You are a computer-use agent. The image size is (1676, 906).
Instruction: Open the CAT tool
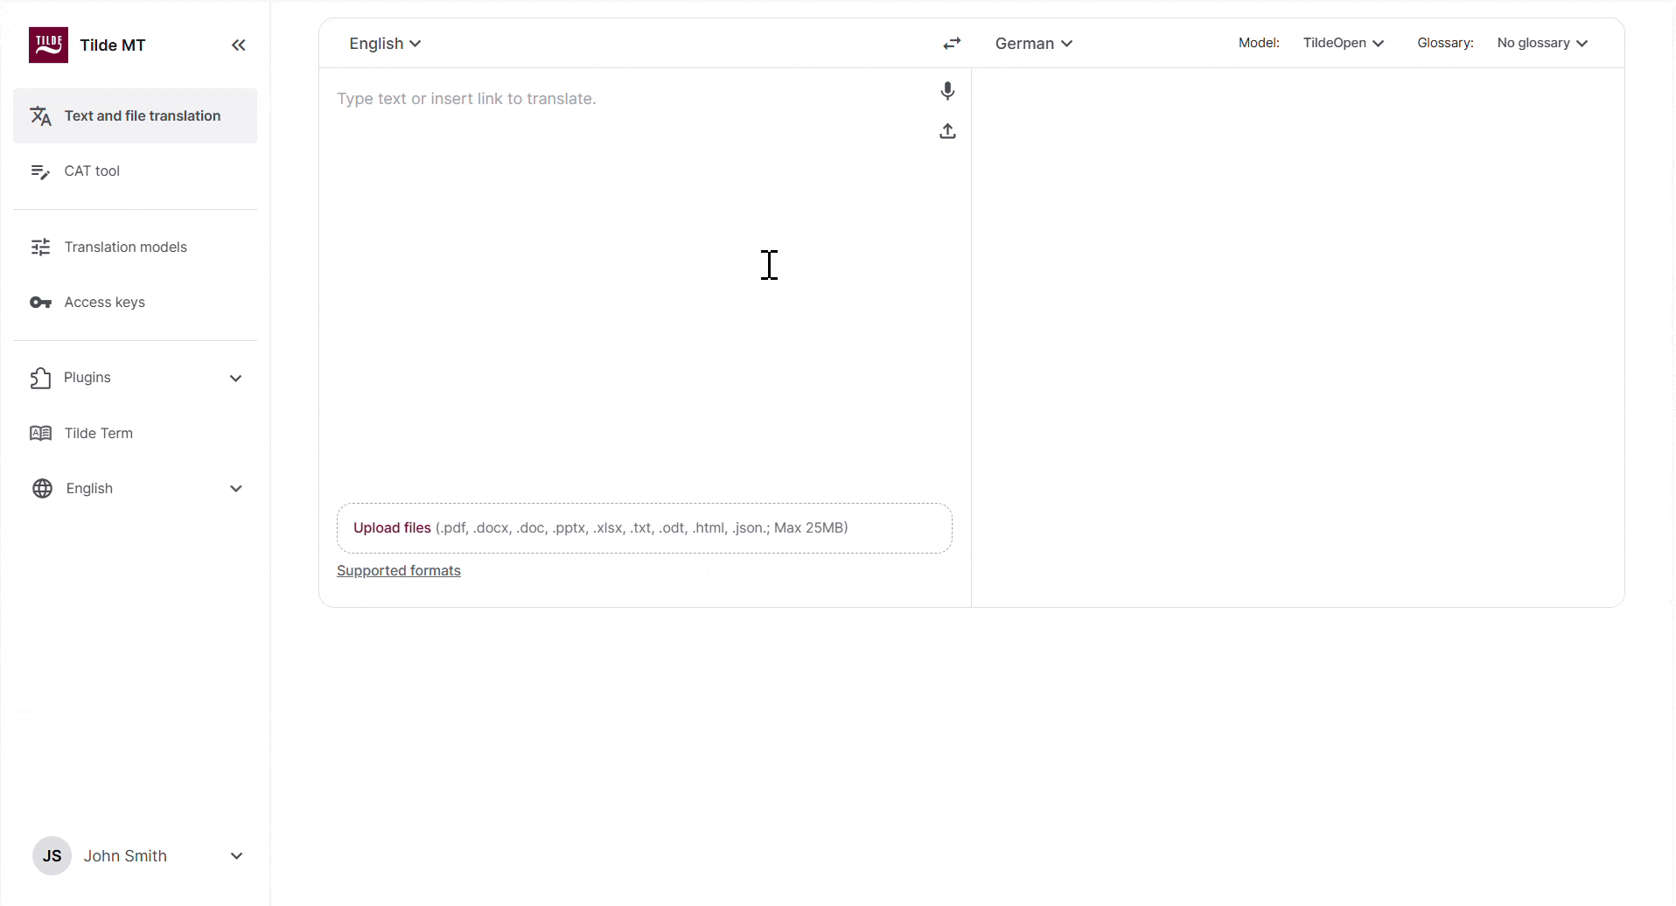point(92,171)
